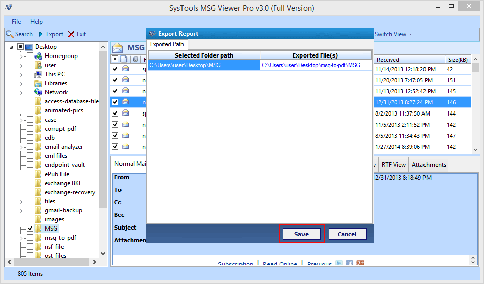Select the Exported Path tab

click(x=167, y=44)
